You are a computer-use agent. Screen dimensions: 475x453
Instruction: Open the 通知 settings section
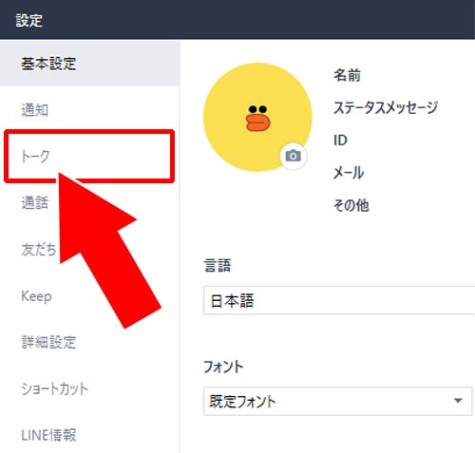coord(35,110)
